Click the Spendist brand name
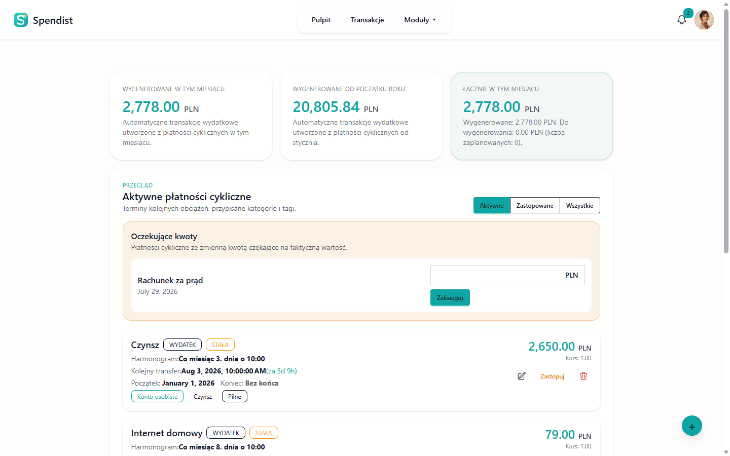The image size is (730, 456). point(53,20)
